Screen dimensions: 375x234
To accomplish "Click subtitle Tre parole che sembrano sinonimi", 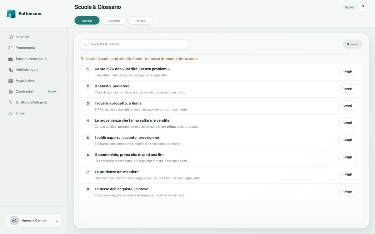I will [138, 144].
